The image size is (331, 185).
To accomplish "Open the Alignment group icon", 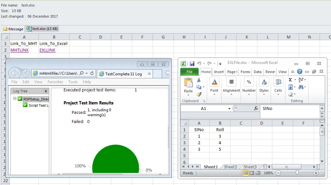I will pyautogui.click(x=231, y=82).
